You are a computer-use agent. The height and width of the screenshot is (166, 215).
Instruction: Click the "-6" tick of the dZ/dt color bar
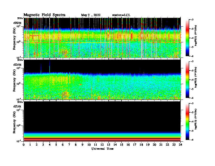click(x=192, y=140)
